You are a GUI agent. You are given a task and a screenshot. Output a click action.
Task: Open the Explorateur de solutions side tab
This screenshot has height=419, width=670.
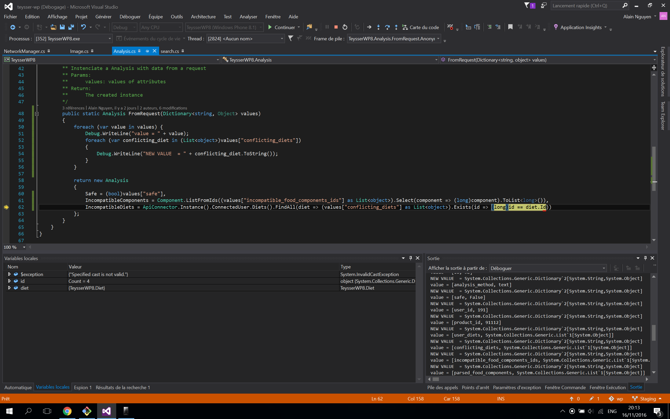tap(663, 71)
